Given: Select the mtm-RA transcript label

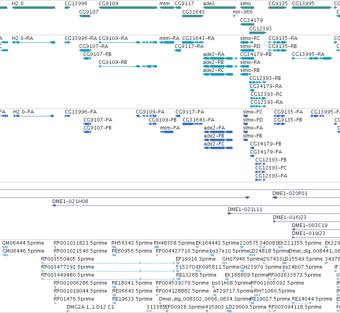Looking at the screenshot, I should [x=169, y=38].
